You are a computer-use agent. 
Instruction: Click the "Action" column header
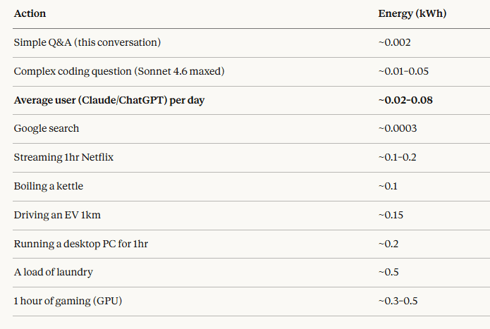30,13
